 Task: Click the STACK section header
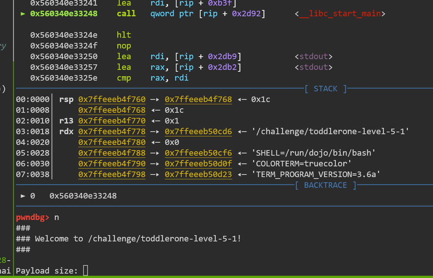325,89
